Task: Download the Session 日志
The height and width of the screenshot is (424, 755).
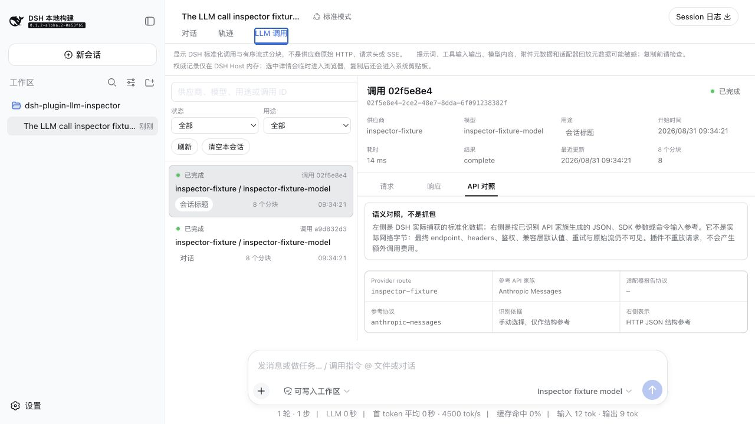Action: [703, 16]
